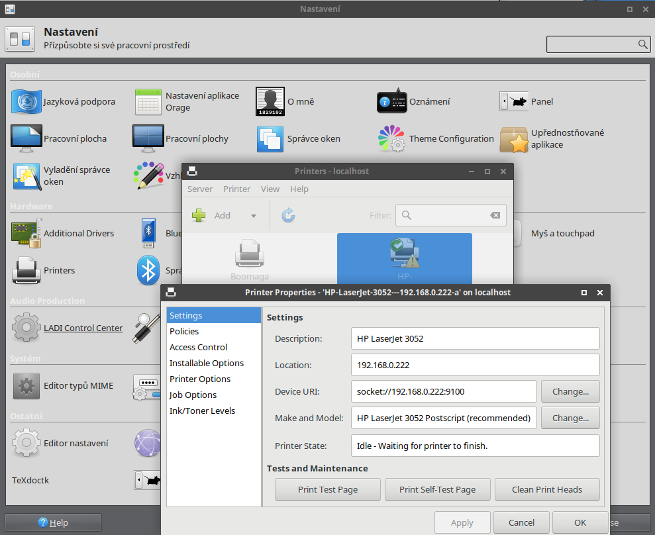Screen dimensions: 655x535
Task: Open the Printers icon in Nastavení
Action: (26, 270)
